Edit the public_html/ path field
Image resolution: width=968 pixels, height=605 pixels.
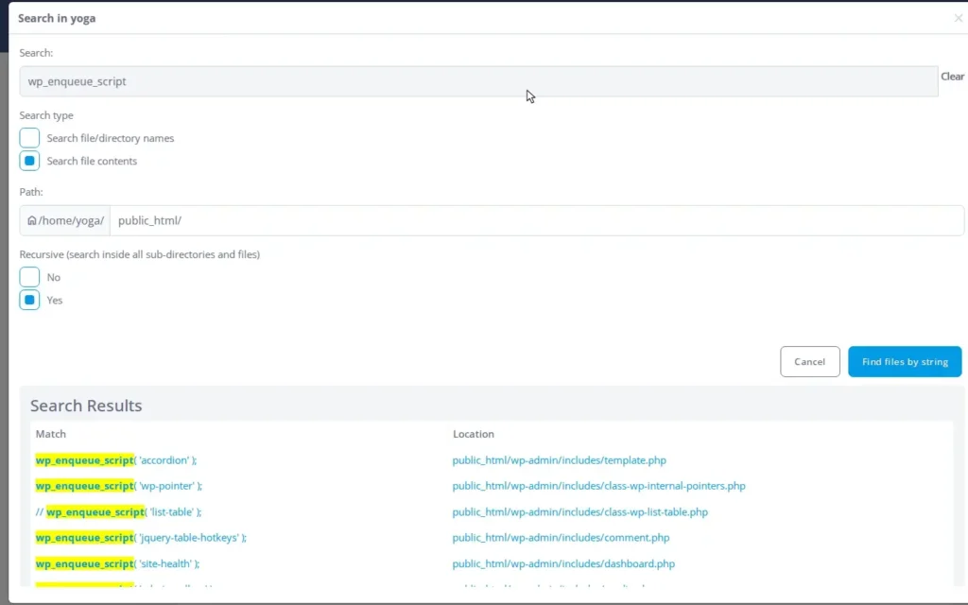coord(537,220)
